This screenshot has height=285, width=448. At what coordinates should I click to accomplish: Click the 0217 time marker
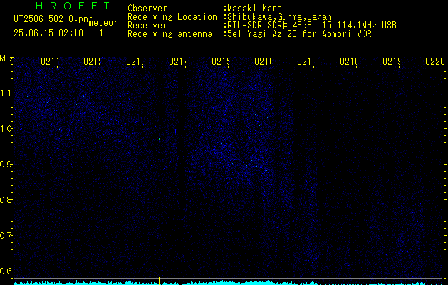(306, 62)
